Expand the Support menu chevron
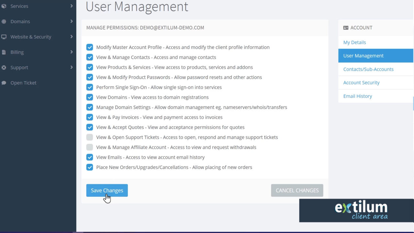This screenshot has height=233, width=414. tap(71, 67)
